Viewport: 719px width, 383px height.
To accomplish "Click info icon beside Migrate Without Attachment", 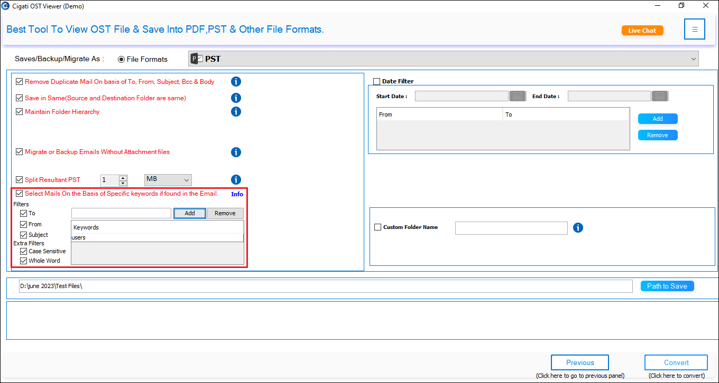I will (236, 152).
